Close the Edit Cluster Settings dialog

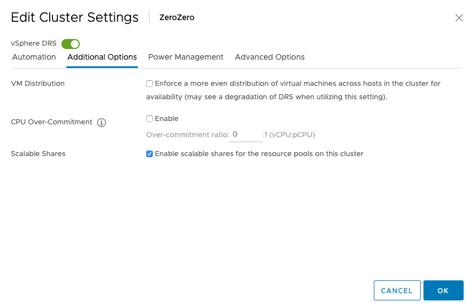click(x=459, y=18)
